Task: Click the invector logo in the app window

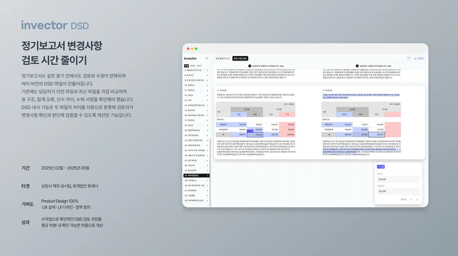Action: pyautogui.click(x=190, y=58)
